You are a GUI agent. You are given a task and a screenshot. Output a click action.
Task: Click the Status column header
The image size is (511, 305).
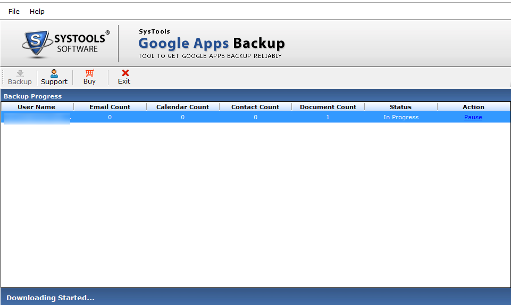click(400, 107)
